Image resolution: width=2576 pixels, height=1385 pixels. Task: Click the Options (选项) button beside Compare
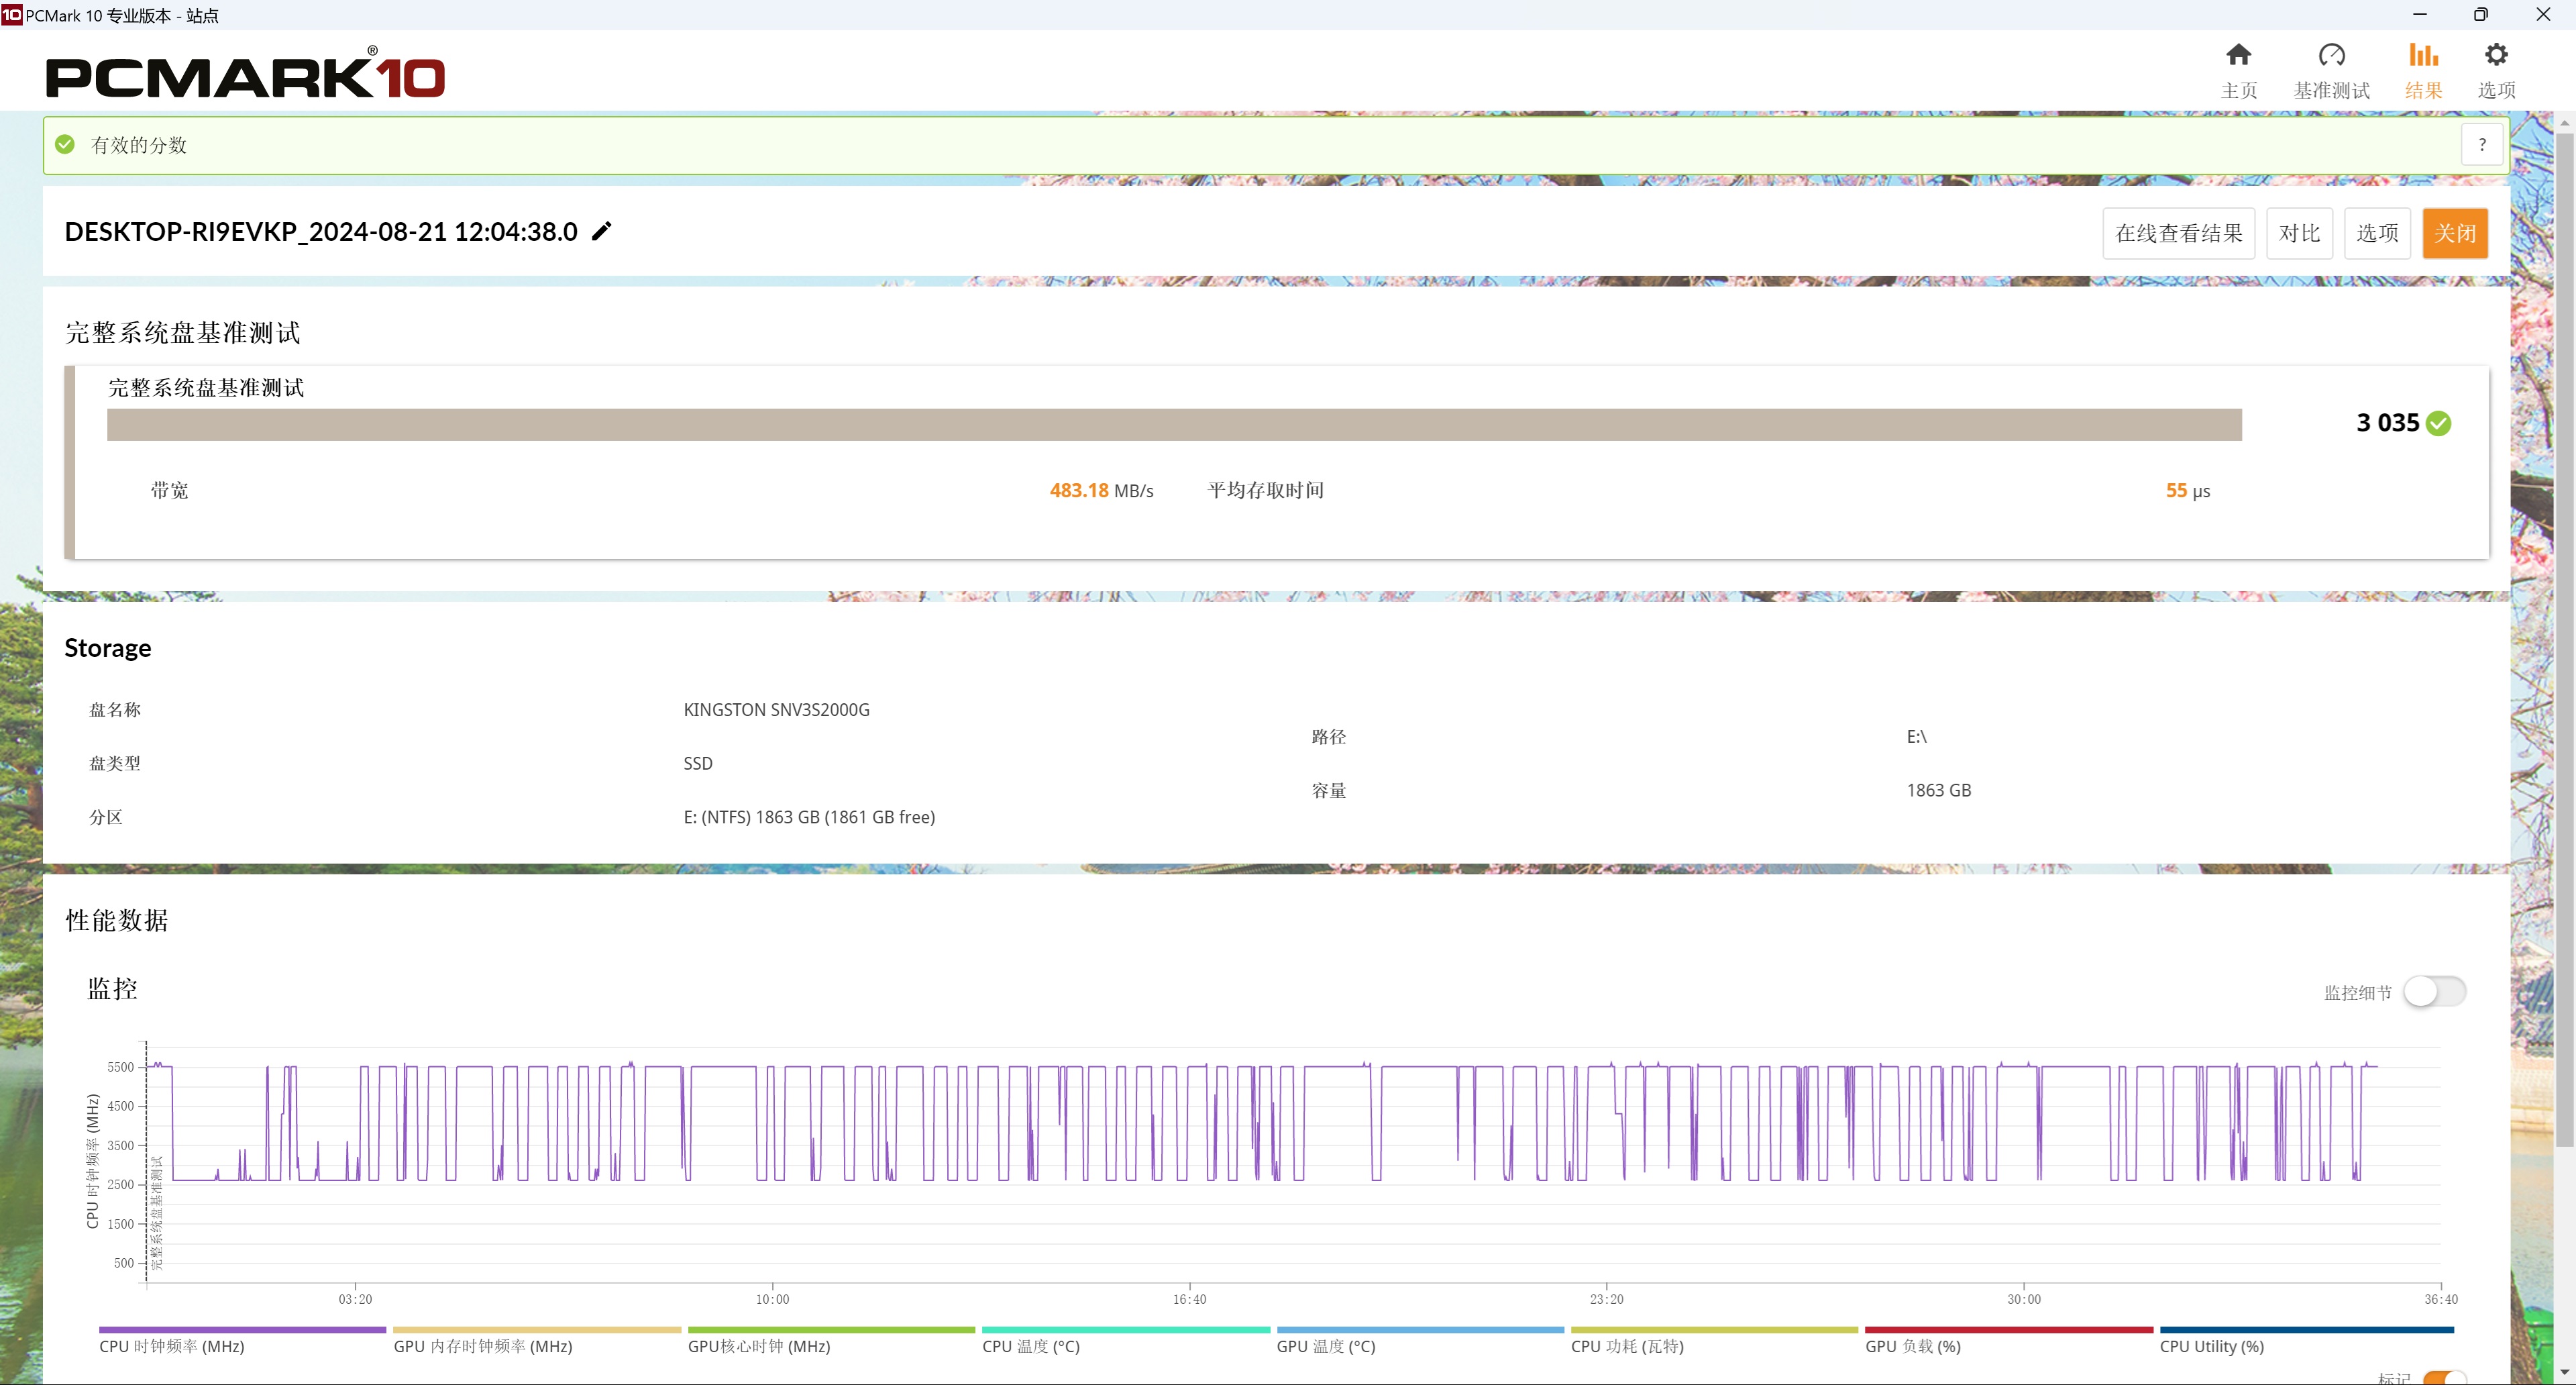tap(2377, 233)
